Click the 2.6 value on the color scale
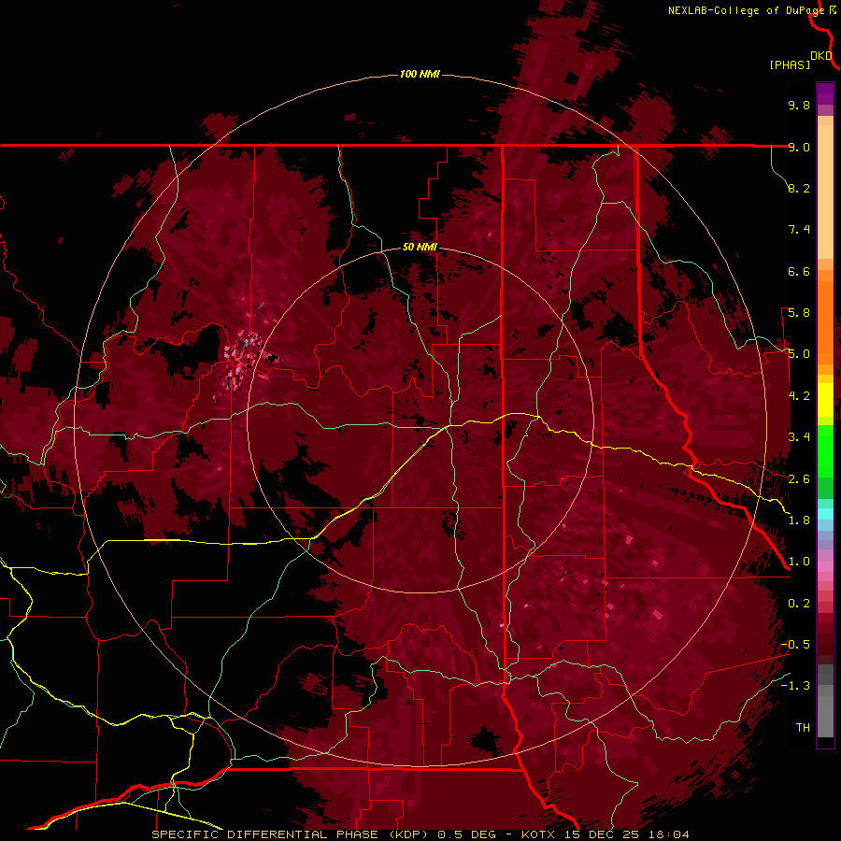The width and height of the screenshot is (841, 841). [x=799, y=479]
